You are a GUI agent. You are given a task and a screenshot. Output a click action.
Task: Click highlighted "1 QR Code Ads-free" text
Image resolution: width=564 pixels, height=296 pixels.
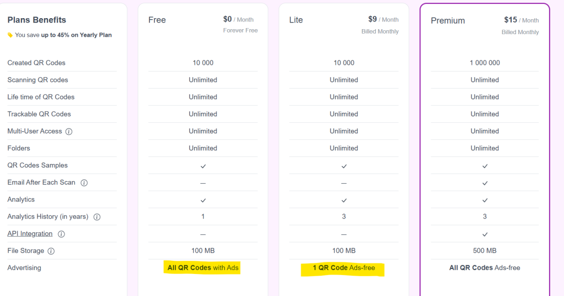[x=344, y=268]
